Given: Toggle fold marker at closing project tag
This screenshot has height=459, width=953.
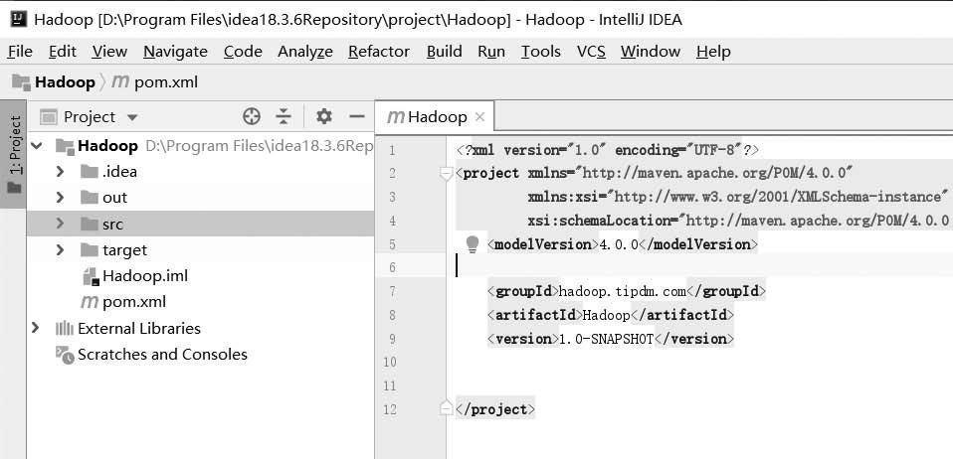Looking at the screenshot, I should click(446, 409).
